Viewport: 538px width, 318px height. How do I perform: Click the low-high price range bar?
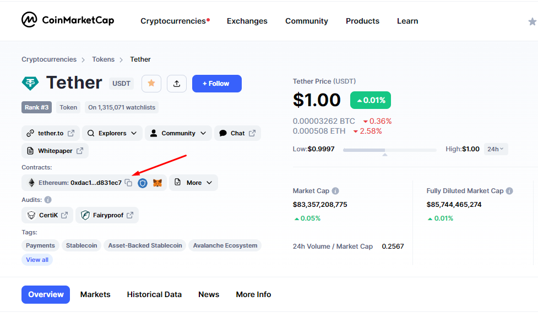point(390,150)
